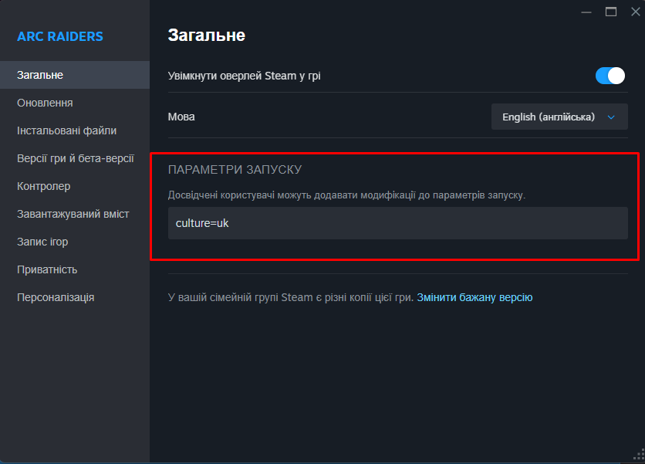Click the Змінити бажану версію link
645x464 pixels.
click(474, 297)
